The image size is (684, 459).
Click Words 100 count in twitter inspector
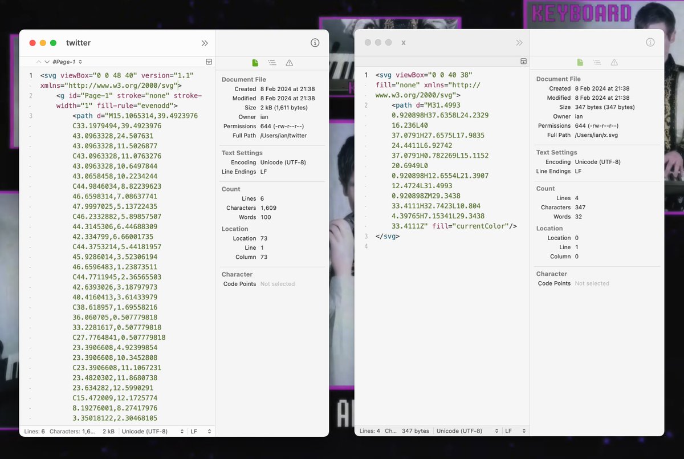266,217
